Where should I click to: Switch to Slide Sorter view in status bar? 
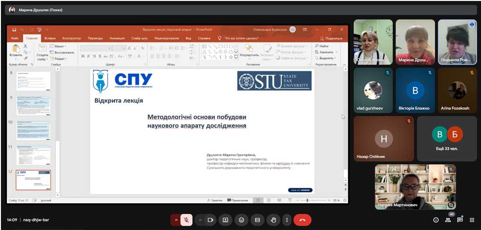(269, 200)
